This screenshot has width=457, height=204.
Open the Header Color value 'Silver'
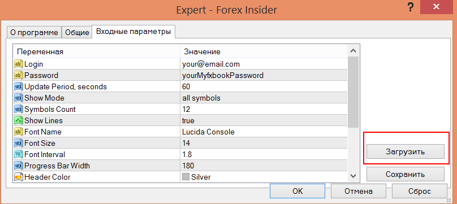pos(264,177)
